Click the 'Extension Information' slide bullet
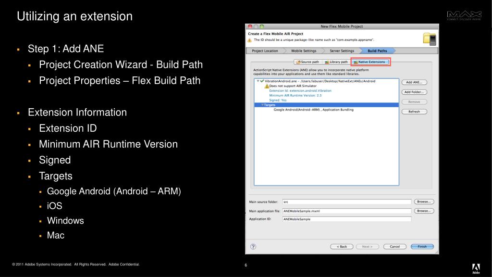 coord(77,113)
